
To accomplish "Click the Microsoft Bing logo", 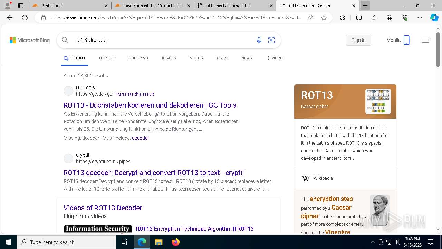I will tap(30, 40).
